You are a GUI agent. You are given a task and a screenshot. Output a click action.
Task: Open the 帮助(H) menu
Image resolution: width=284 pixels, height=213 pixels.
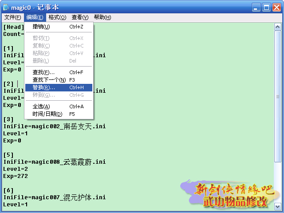tap(102, 17)
